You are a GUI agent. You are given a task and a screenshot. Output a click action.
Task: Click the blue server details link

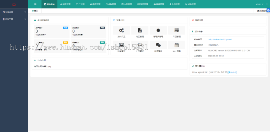pos(232,72)
